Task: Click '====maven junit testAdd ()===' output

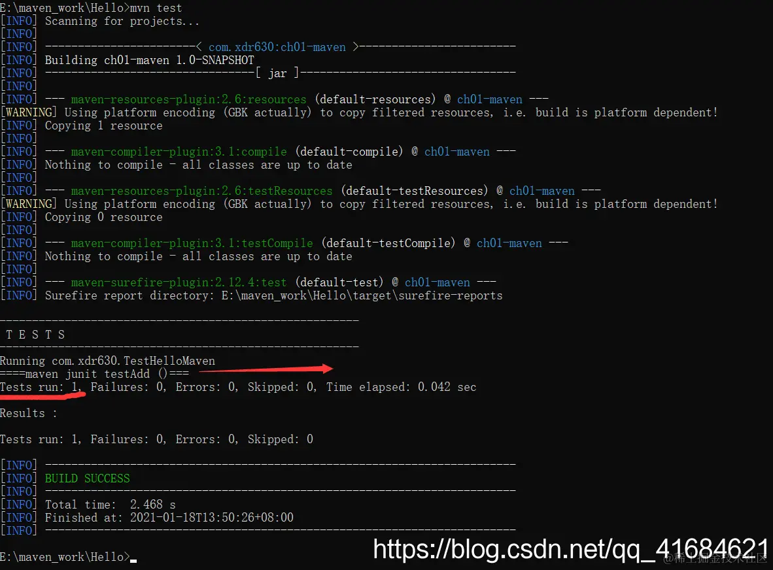Action: (94, 374)
